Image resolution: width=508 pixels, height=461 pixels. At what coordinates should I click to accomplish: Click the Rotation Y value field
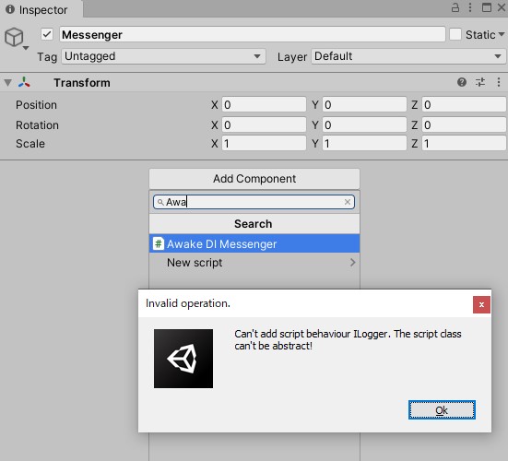tap(364, 124)
